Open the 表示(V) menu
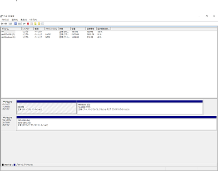This screenshot has width=218, height=171. pos(24,20)
